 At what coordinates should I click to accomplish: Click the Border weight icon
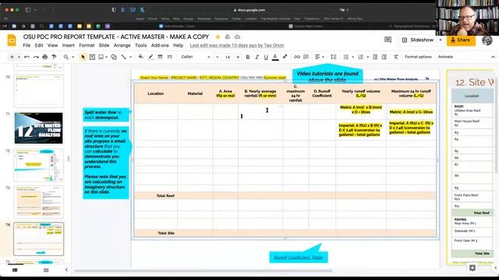(160, 57)
